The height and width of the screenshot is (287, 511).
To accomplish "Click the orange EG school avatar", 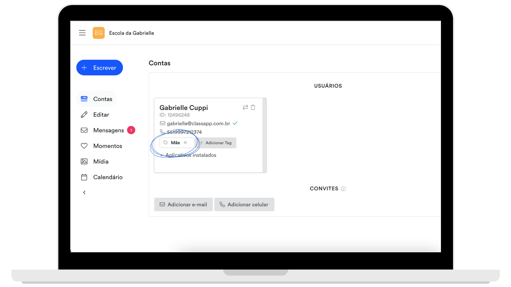I will coord(98,33).
